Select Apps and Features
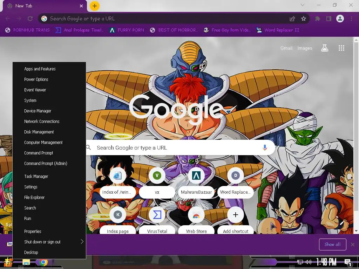This screenshot has height=269, width=359. 49,69
